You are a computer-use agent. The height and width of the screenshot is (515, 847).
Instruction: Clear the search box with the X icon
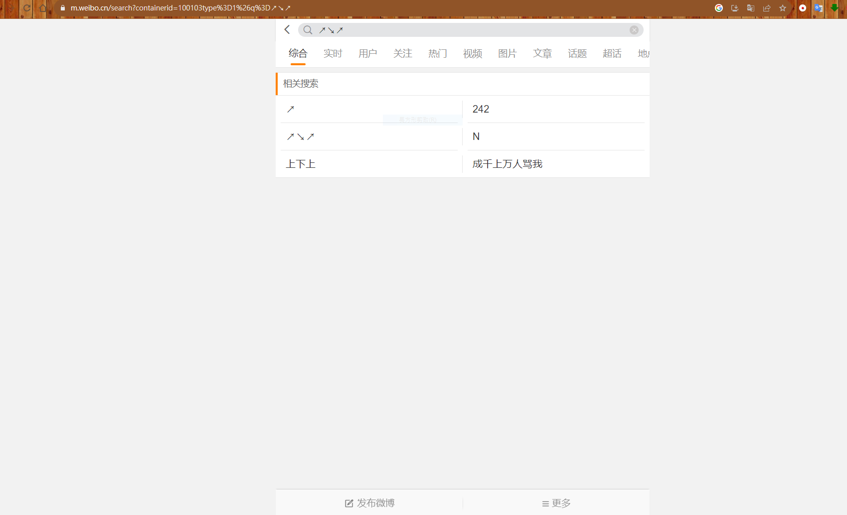tap(634, 30)
